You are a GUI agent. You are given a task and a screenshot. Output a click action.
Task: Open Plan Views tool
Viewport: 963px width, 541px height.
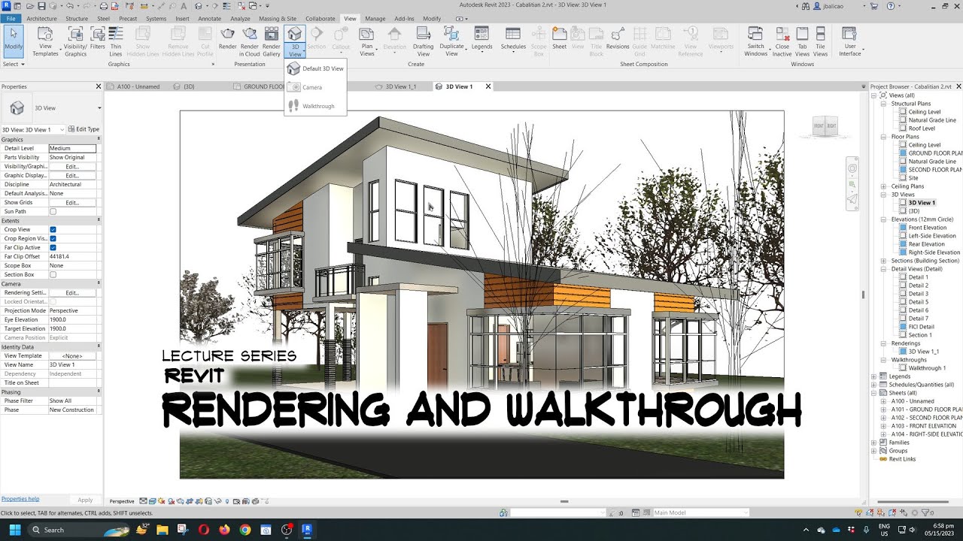[x=366, y=41]
